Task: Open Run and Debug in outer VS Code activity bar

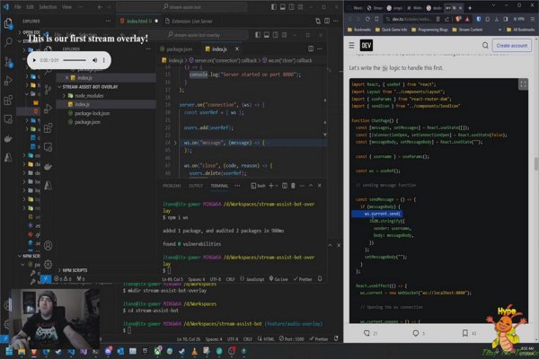Action: [x=8, y=81]
